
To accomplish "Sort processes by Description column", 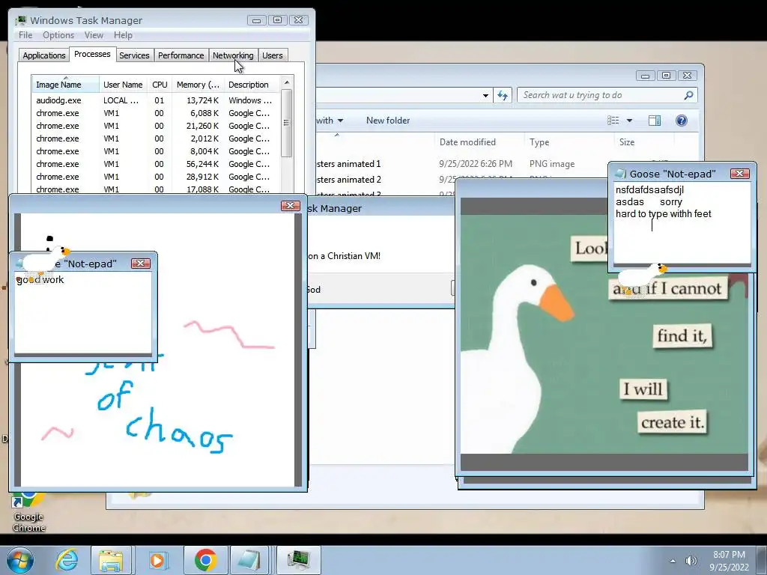I will pyautogui.click(x=252, y=85).
